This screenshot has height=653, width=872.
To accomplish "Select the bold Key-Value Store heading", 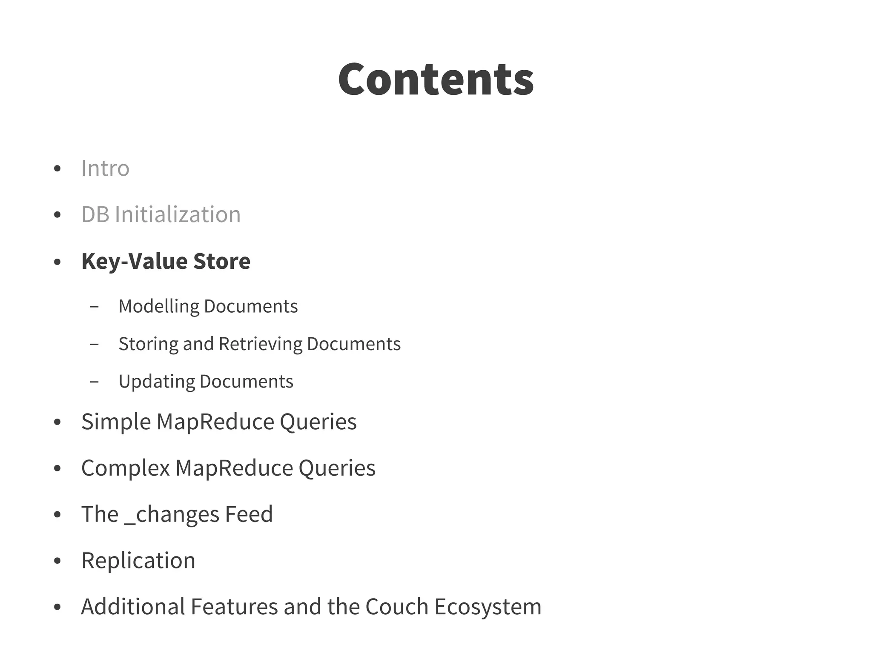I will [166, 261].
